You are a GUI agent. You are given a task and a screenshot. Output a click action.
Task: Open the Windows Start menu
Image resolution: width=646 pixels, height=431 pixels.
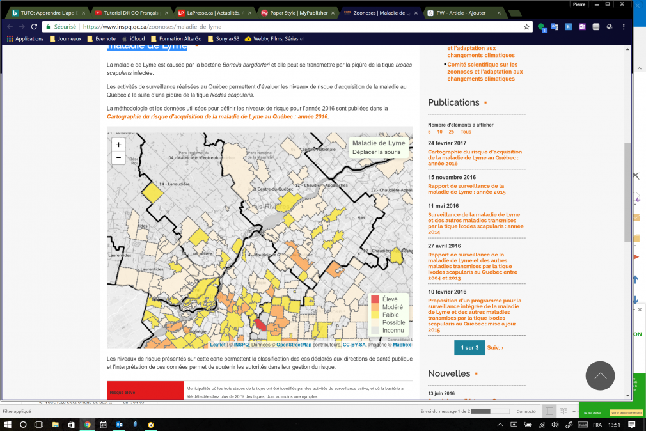[8, 425]
